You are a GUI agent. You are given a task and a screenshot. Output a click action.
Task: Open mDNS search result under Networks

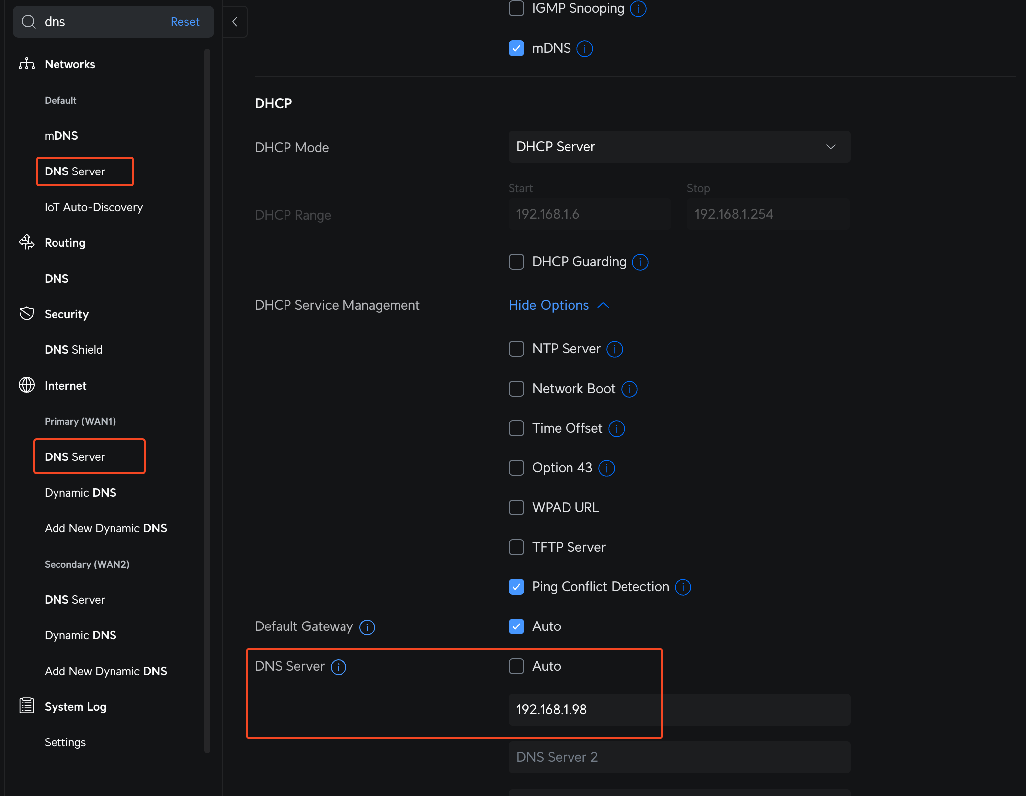coord(61,136)
